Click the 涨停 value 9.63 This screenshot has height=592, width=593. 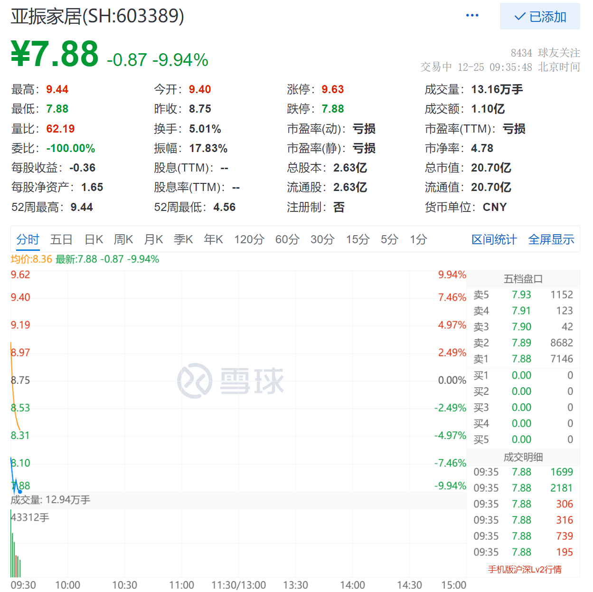[x=332, y=89]
